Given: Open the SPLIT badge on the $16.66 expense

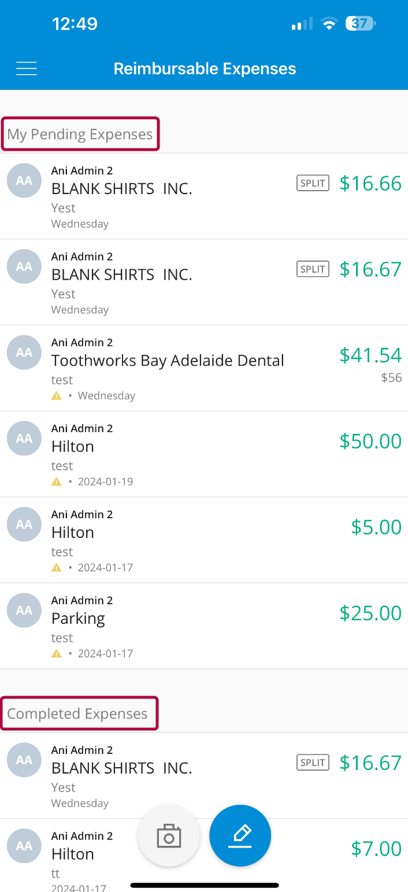Looking at the screenshot, I should pyautogui.click(x=313, y=183).
